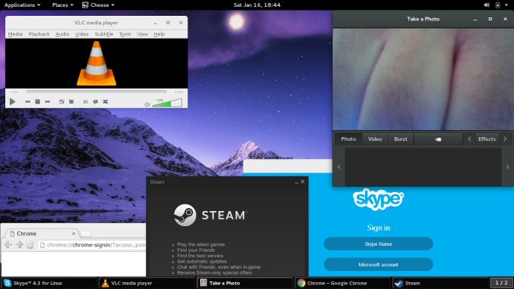
Task: Open the VLC Audio menu
Action: (62, 34)
